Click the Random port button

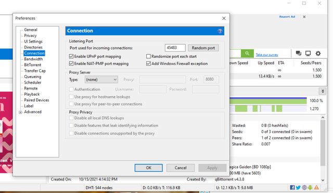(203, 48)
